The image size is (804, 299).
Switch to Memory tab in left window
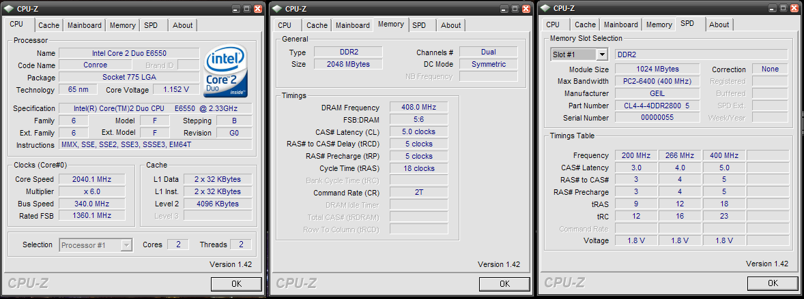pos(123,25)
